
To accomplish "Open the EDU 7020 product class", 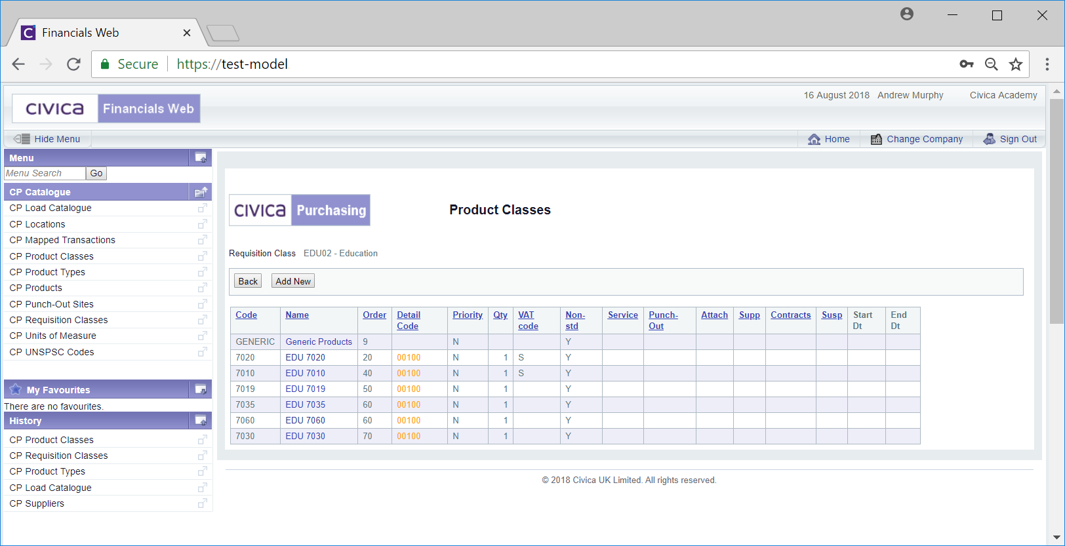I will 306,357.
